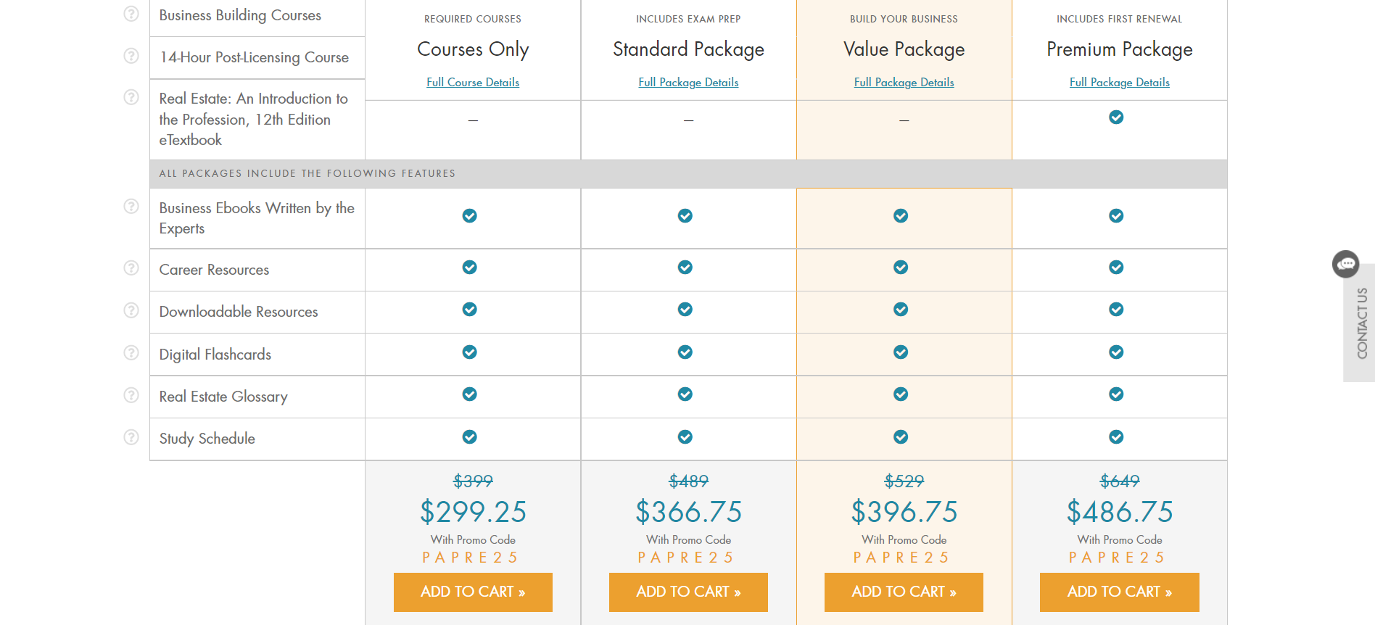
Task: Add Premium Package to cart
Action: click(1119, 592)
